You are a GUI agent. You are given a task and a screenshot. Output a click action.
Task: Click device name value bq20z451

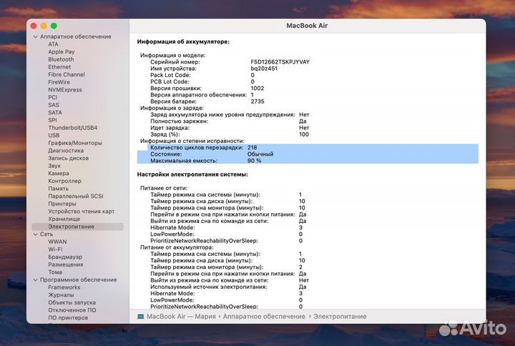click(x=264, y=69)
